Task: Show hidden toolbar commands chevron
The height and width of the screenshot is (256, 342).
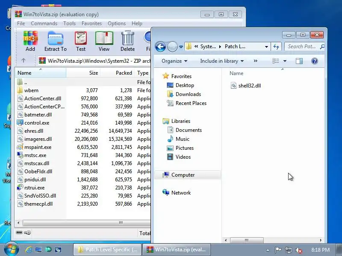Action: click(255, 61)
